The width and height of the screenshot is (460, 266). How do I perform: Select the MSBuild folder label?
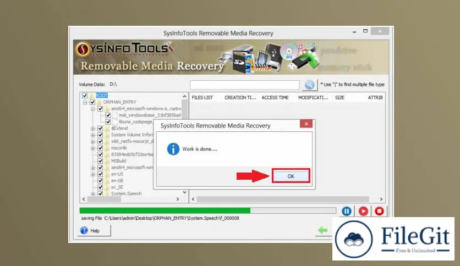pos(118,161)
